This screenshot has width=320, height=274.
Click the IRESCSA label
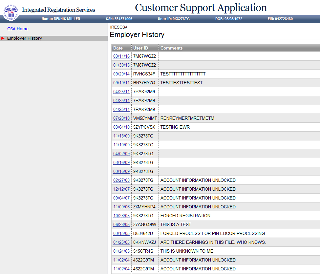pyautogui.click(x=119, y=27)
